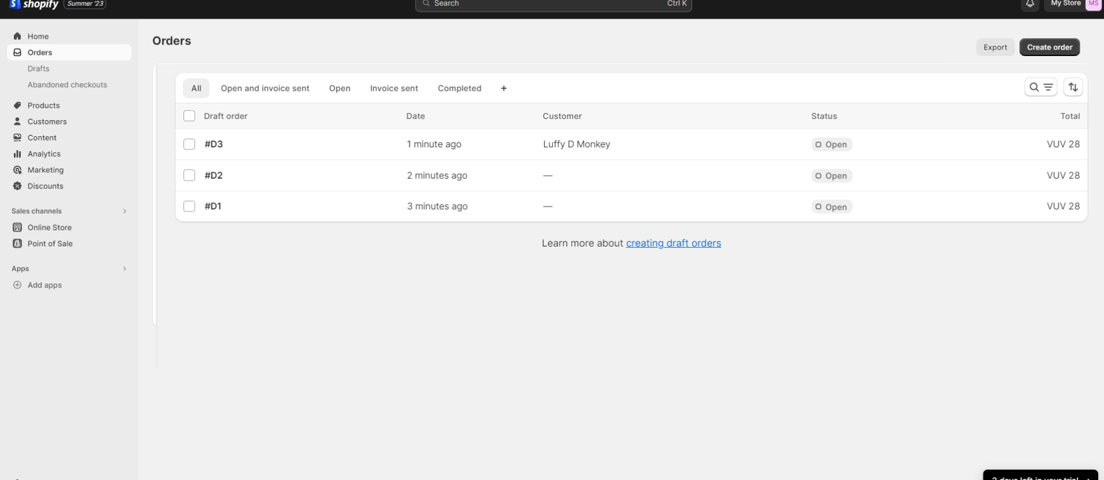This screenshot has height=480, width=1104.
Task: Open the sort orders button
Action: click(x=1073, y=87)
